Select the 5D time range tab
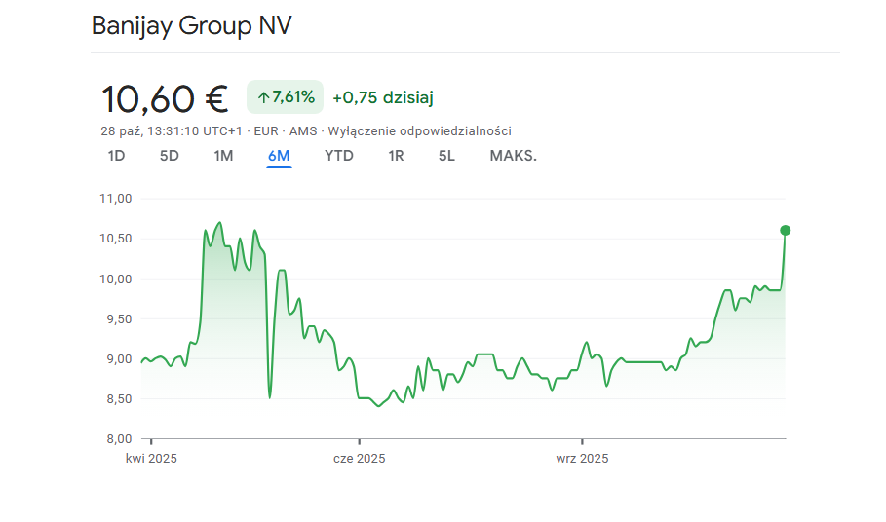Viewport: 886px width, 522px height. coord(169,156)
